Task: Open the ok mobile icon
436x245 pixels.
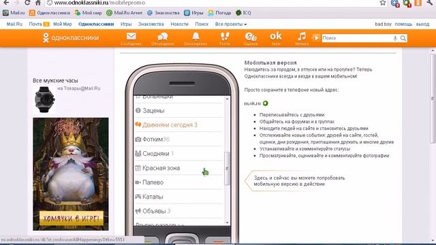Action: [x=276, y=39]
